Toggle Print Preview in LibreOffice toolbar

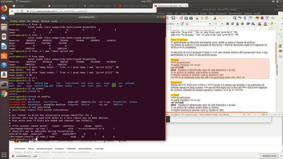[191, 18]
